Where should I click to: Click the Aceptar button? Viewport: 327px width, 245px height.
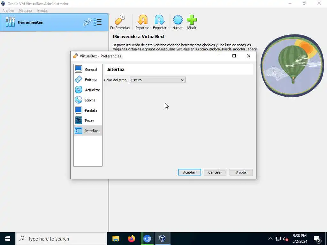click(x=189, y=172)
